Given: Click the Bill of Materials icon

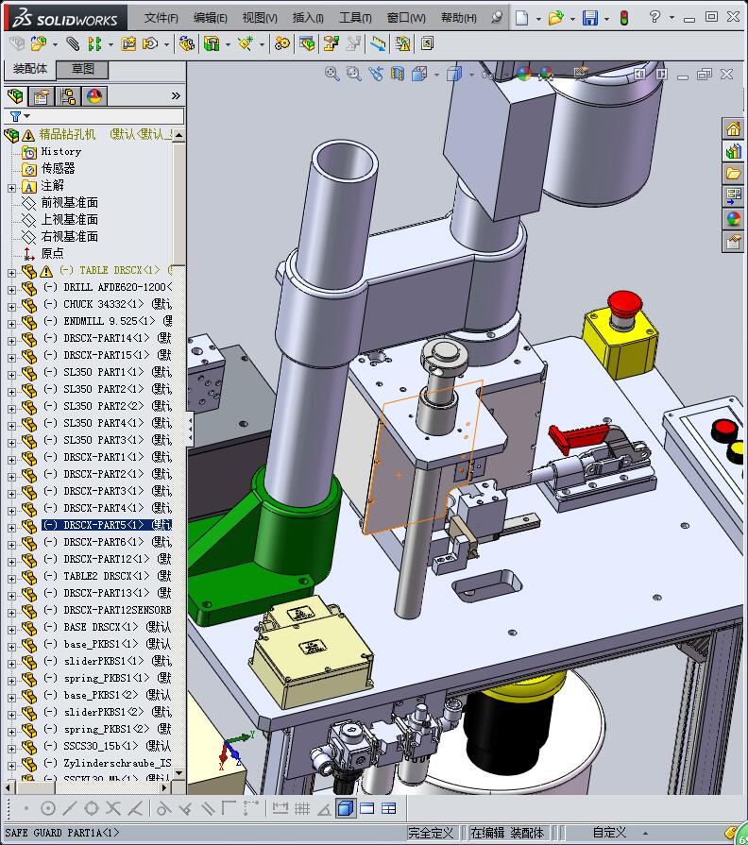Looking at the screenshot, I should 307,43.
